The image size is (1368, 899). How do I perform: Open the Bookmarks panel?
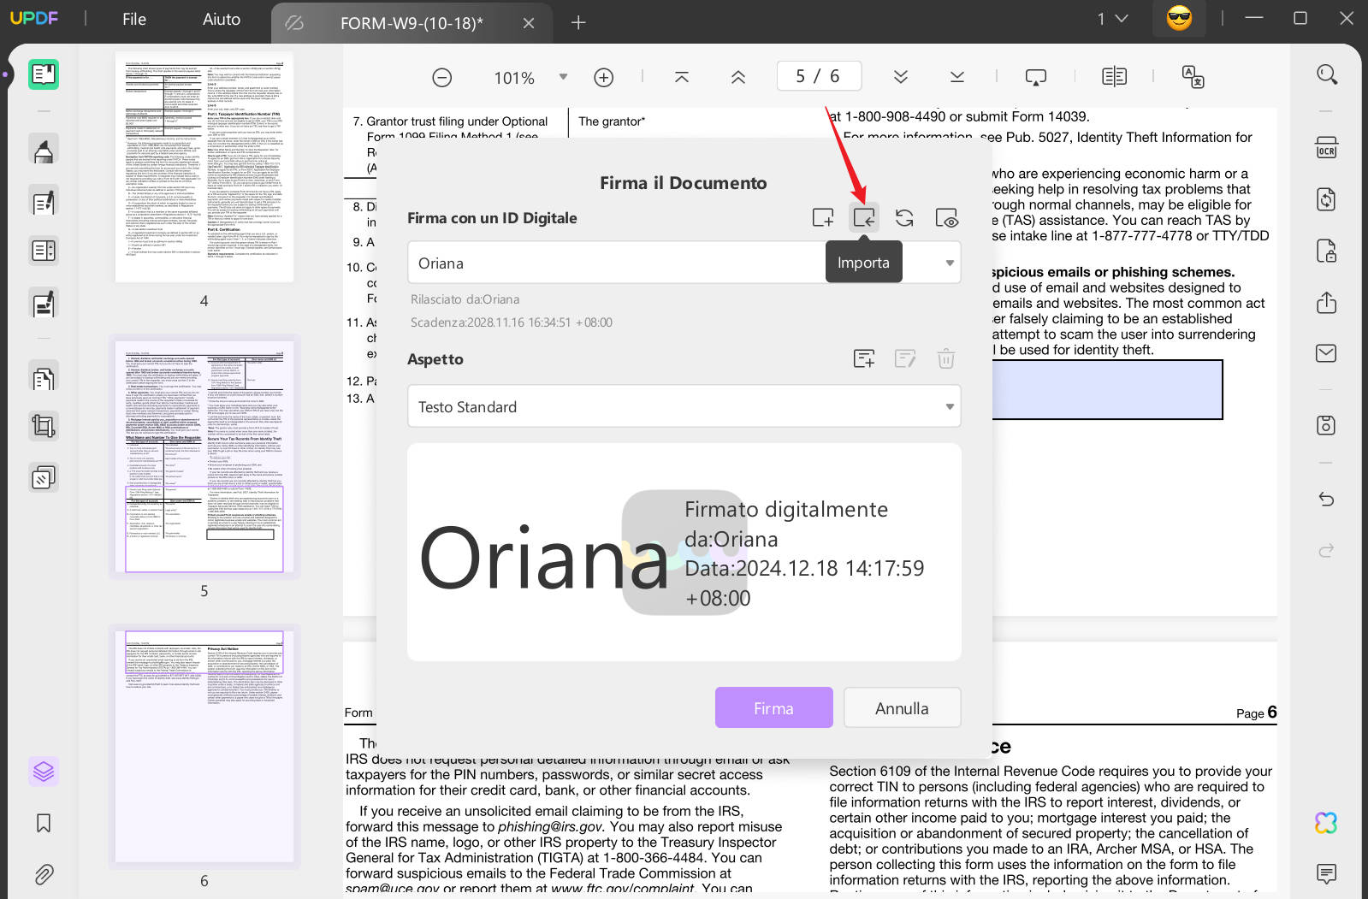tap(44, 823)
